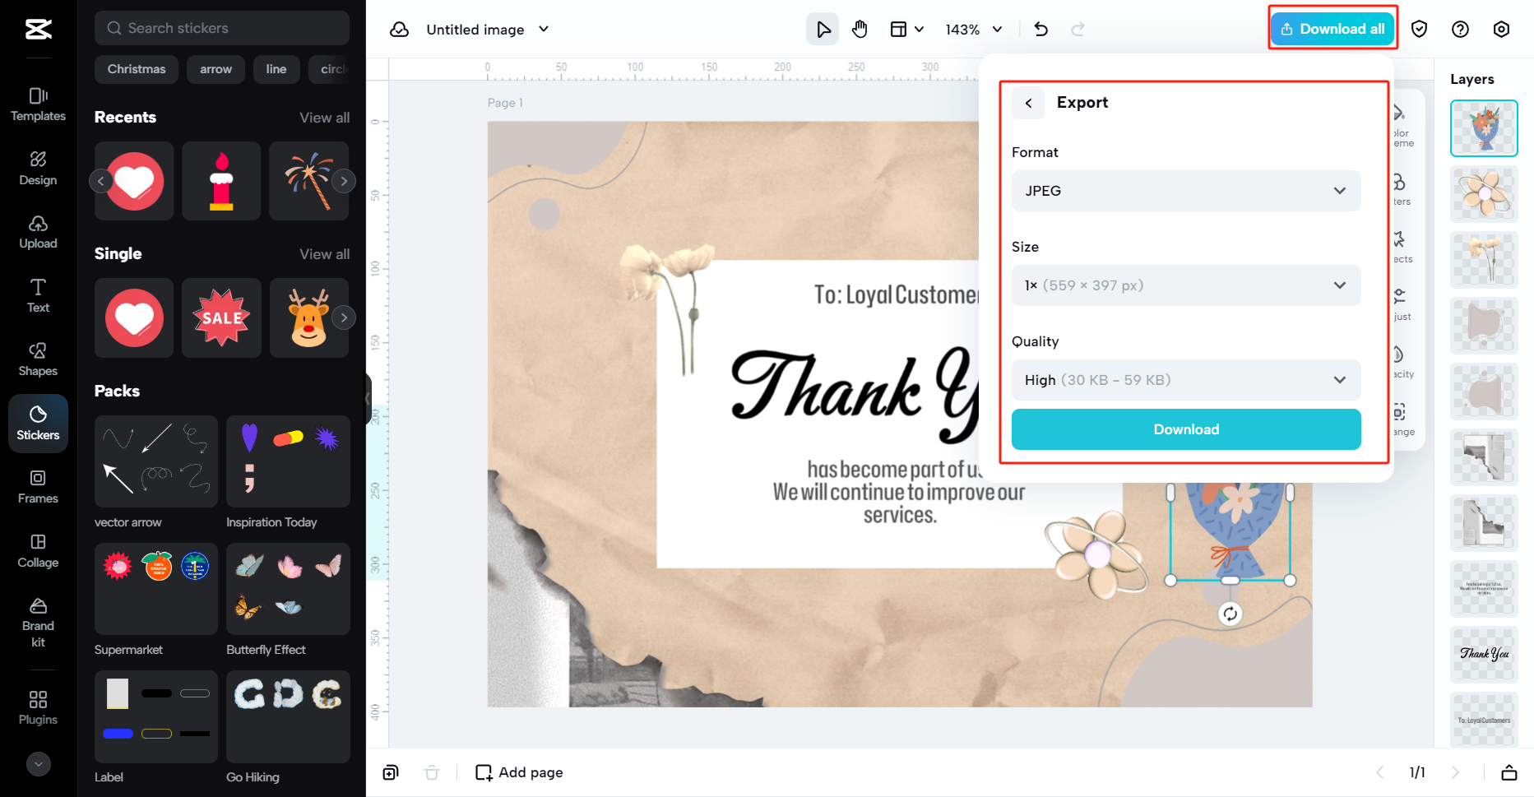Open the Plugins panel

tap(38, 707)
